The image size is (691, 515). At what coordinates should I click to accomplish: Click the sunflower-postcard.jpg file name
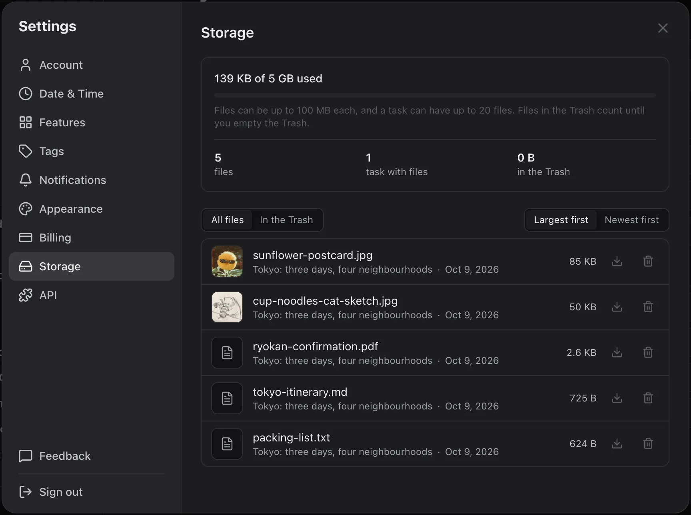click(313, 255)
